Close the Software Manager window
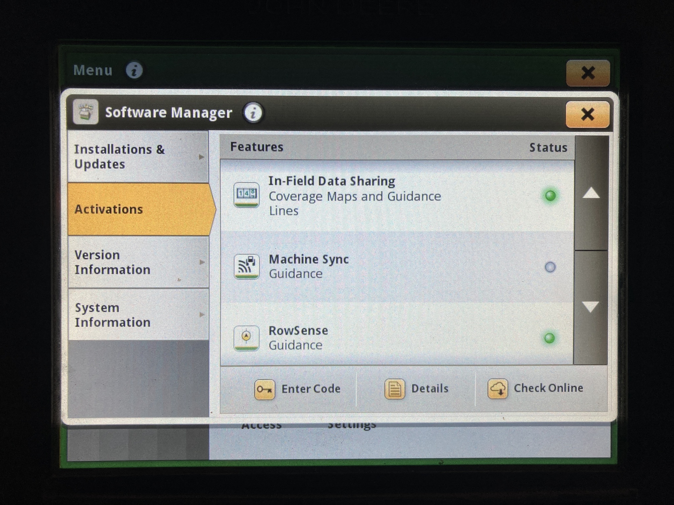This screenshot has height=505, width=674. click(588, 114)
